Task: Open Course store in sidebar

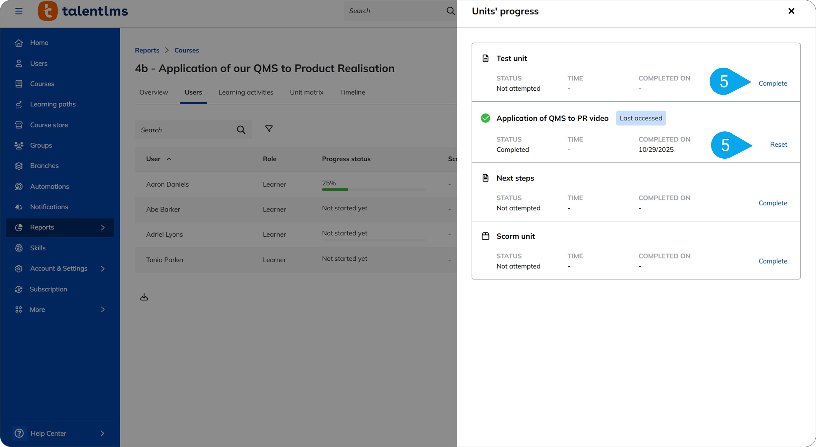Action: pyautogui.click(x=49, y=125)
